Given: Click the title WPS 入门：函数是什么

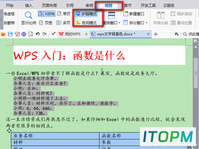Looking at the screenshot, I should point(69,56).
